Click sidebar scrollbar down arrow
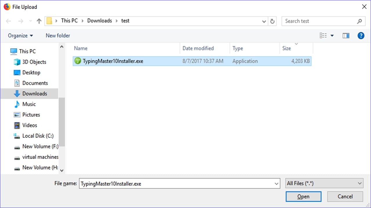This screenshot has width=371, height=208. 61,170
